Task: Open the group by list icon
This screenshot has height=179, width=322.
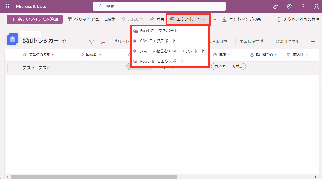Action: click(x=103, y=42)
